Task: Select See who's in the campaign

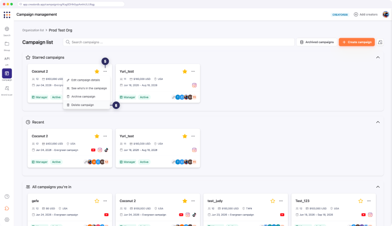Action: pos(87,89)
